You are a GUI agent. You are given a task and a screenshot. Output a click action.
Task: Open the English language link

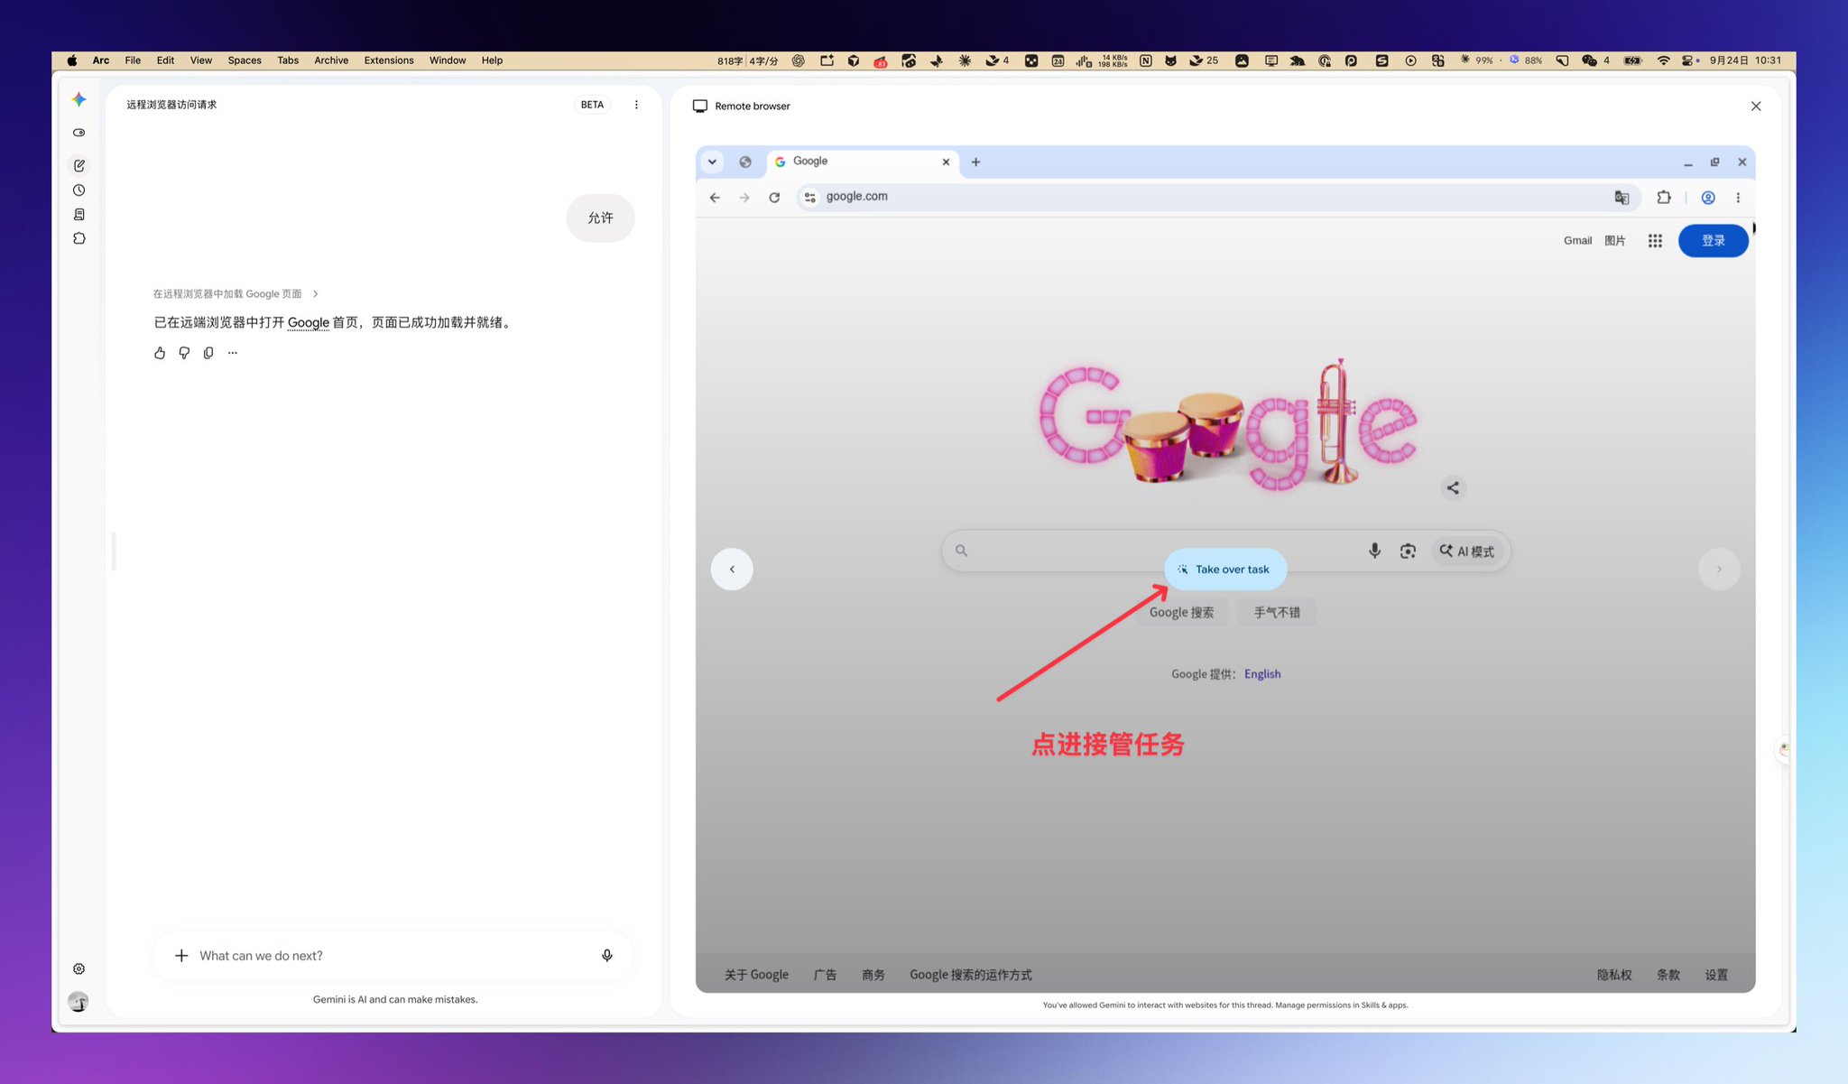(1262, 673)
